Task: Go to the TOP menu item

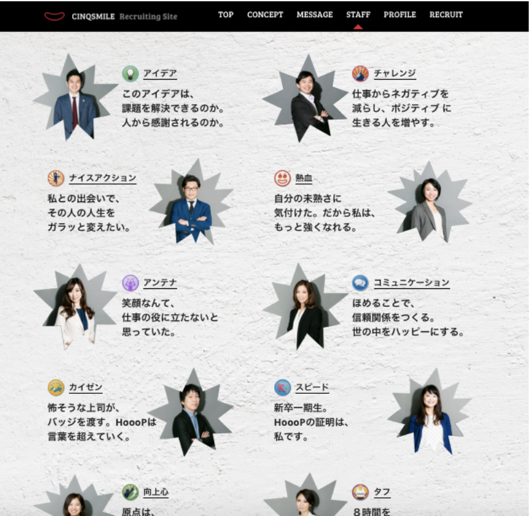Action: (226, 15)
